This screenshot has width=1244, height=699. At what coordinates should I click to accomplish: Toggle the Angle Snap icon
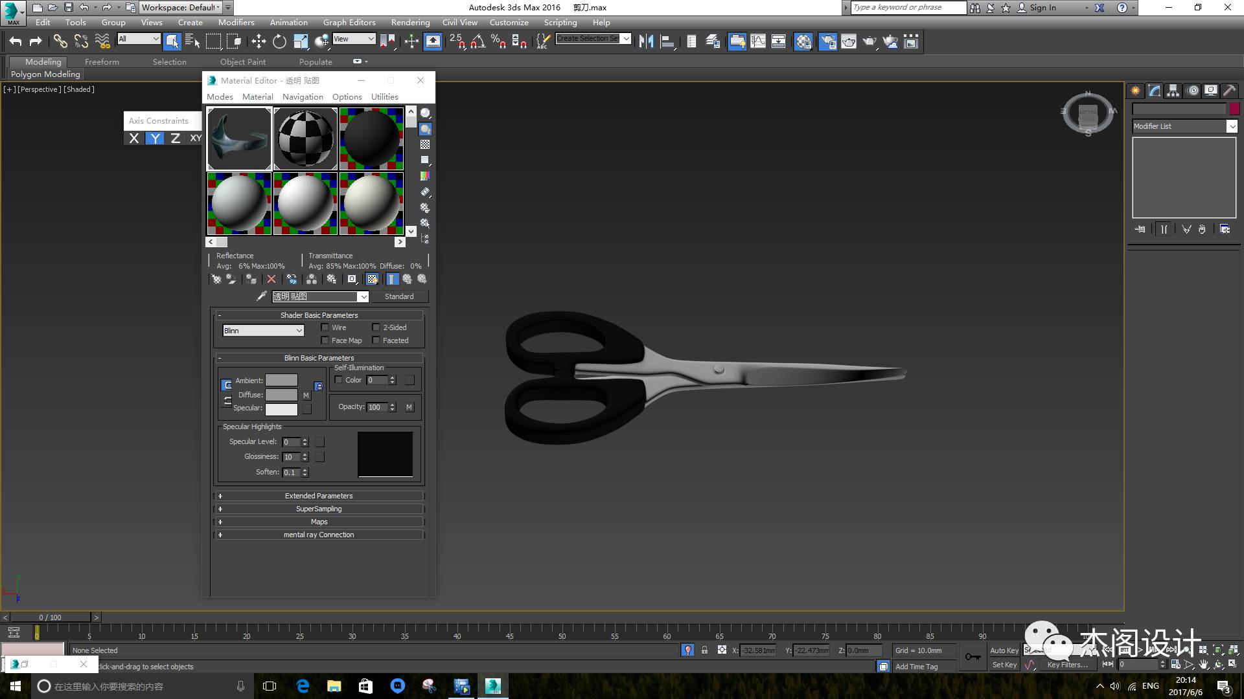pyautogui.click(x=478, y=42)
